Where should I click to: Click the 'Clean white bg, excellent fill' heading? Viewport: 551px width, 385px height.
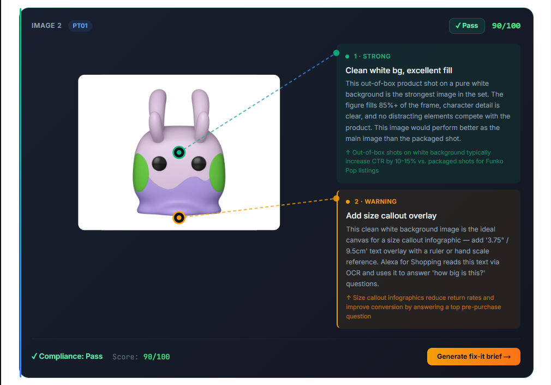point(399,70)
